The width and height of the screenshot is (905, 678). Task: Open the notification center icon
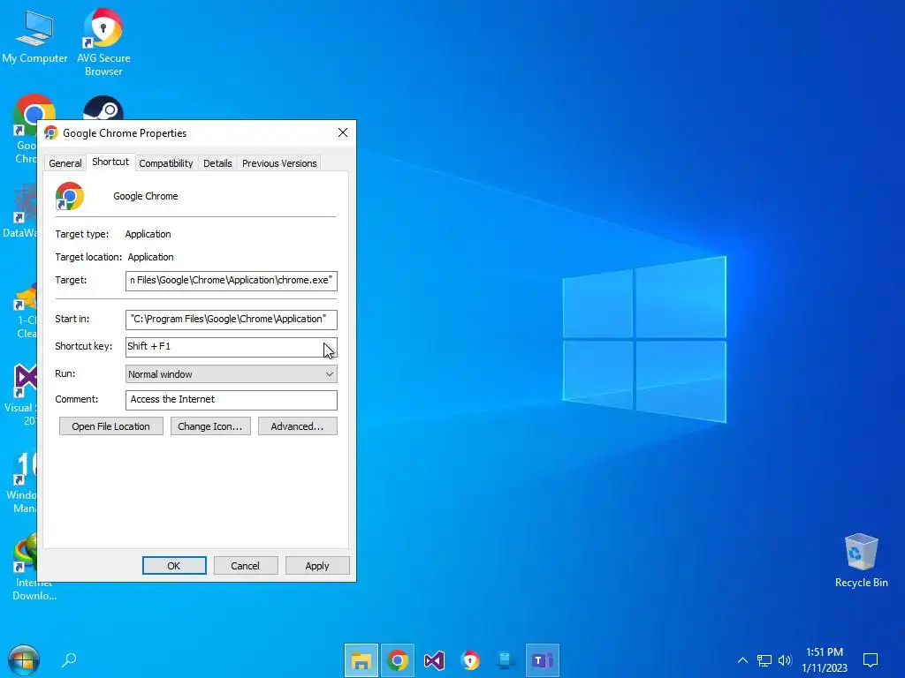click(871, 660)
